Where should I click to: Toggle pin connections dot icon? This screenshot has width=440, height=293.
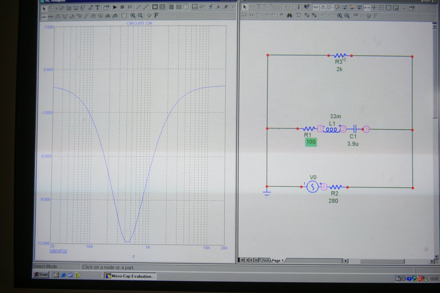point(367,7)
